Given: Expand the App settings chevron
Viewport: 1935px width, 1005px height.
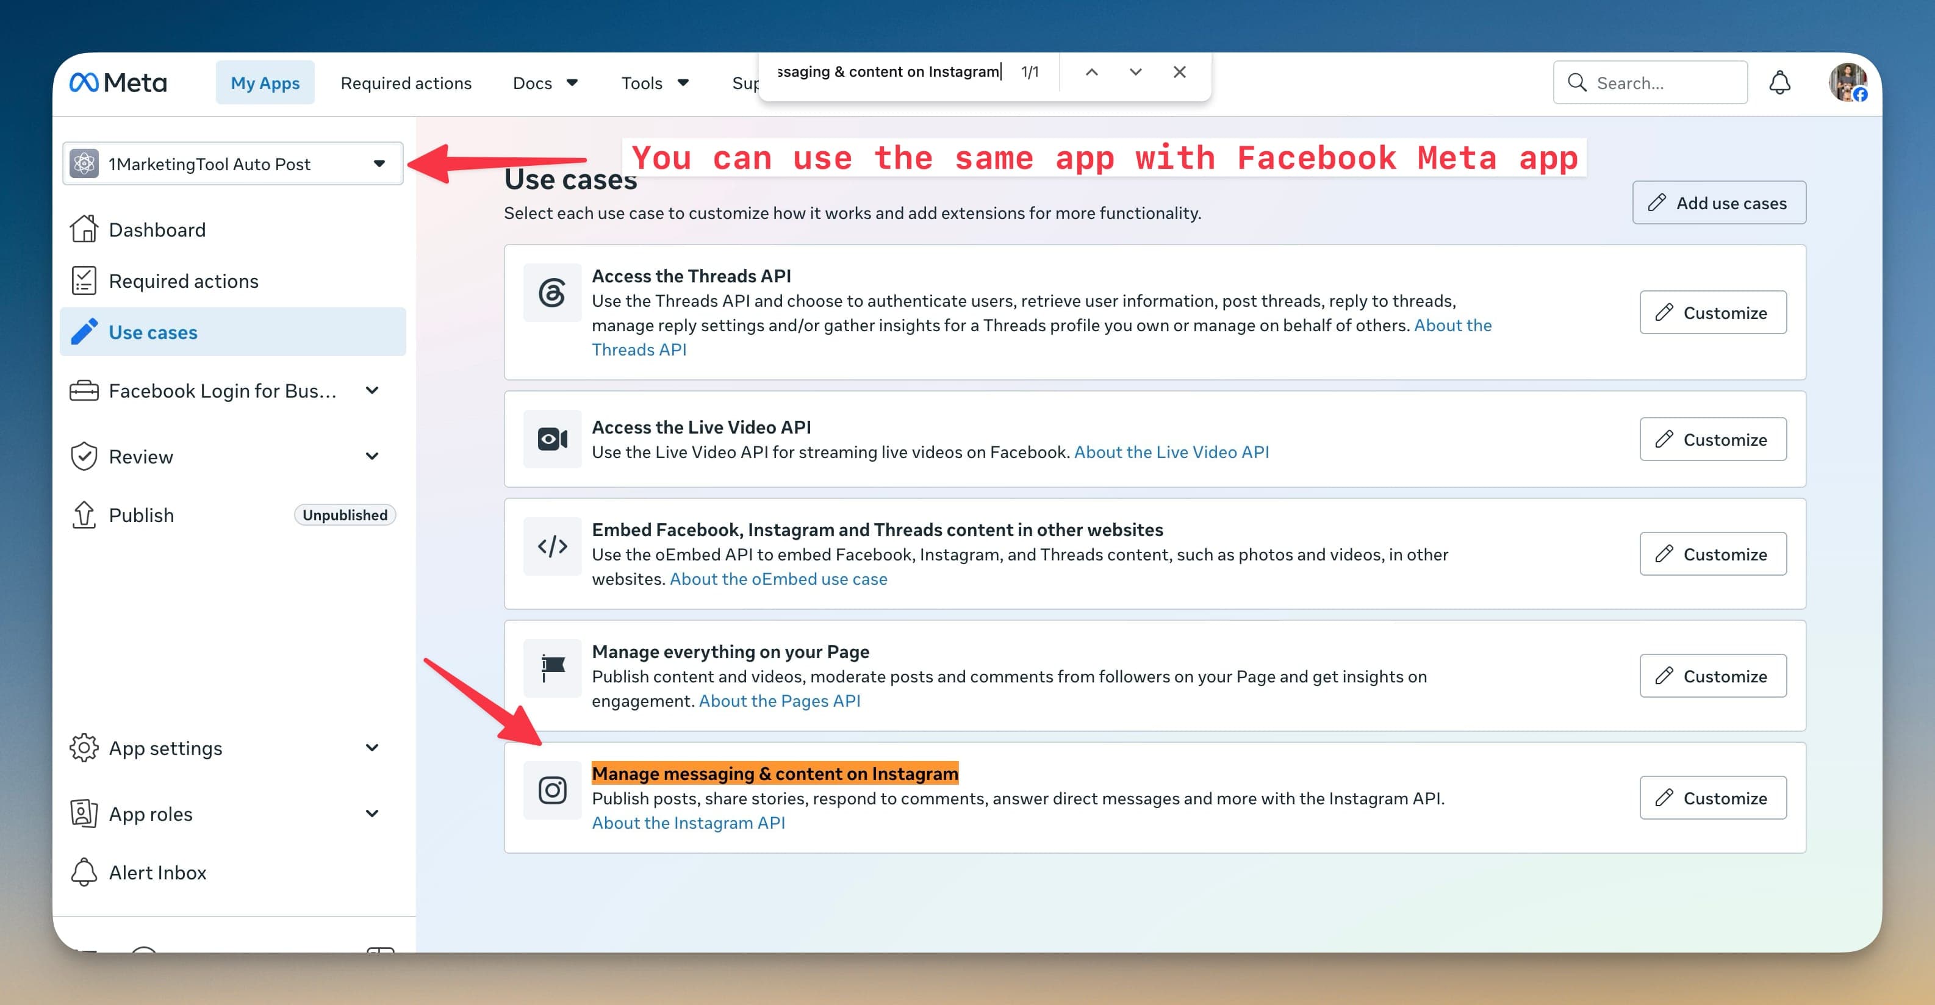Looking at the screenshot, I should pyautogui.click(x=372, y=748).
